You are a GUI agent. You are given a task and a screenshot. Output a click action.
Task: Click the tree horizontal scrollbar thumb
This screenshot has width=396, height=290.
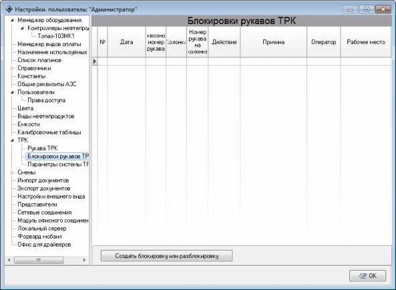point(39,260)
